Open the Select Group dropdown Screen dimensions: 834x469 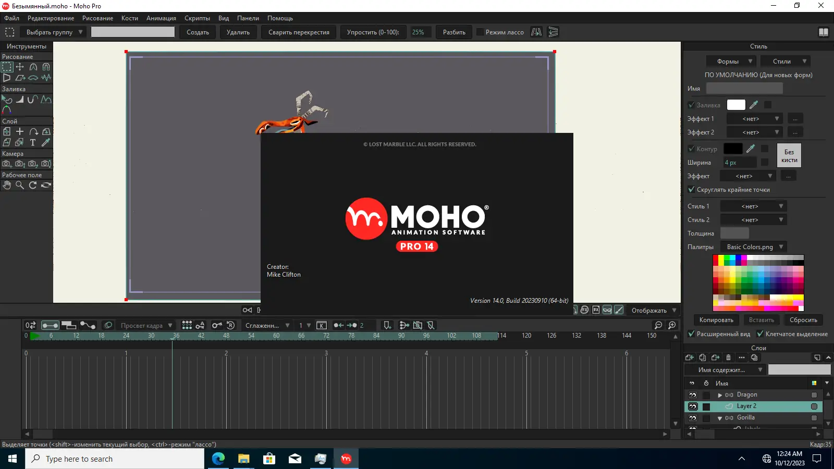(54, 32)
